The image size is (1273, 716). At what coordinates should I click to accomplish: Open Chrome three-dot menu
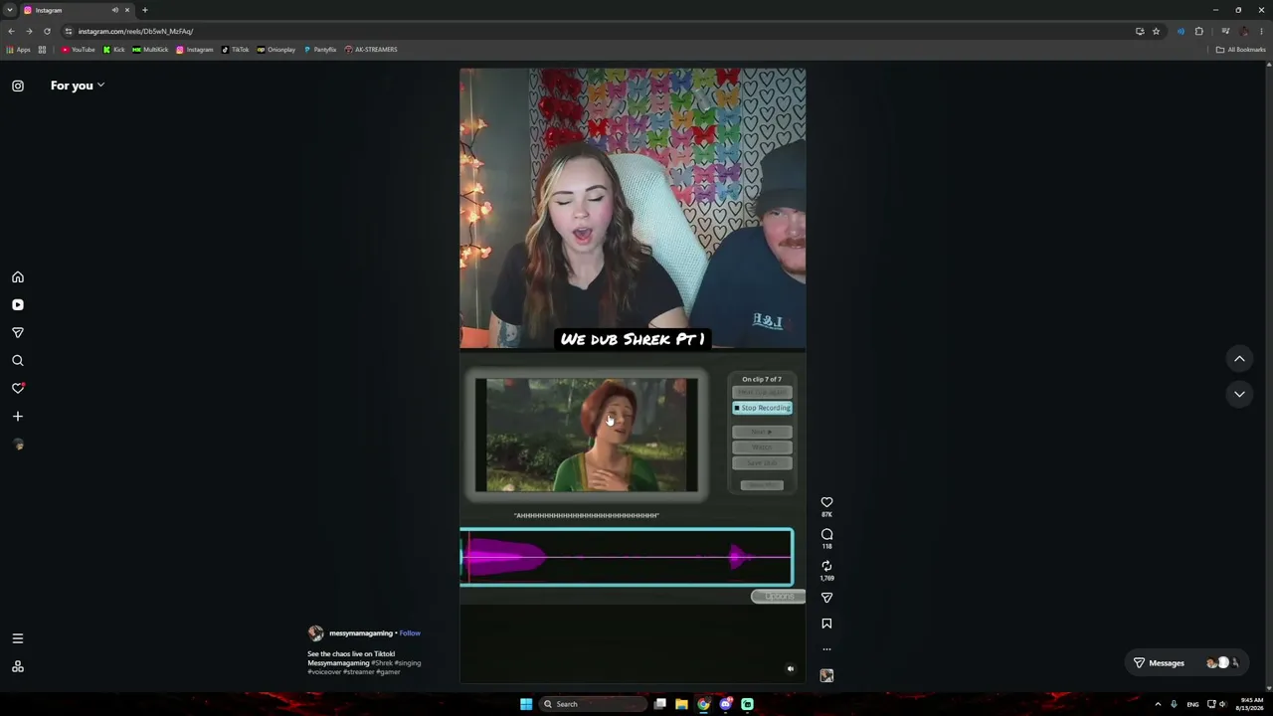[x=1261, y=31]
